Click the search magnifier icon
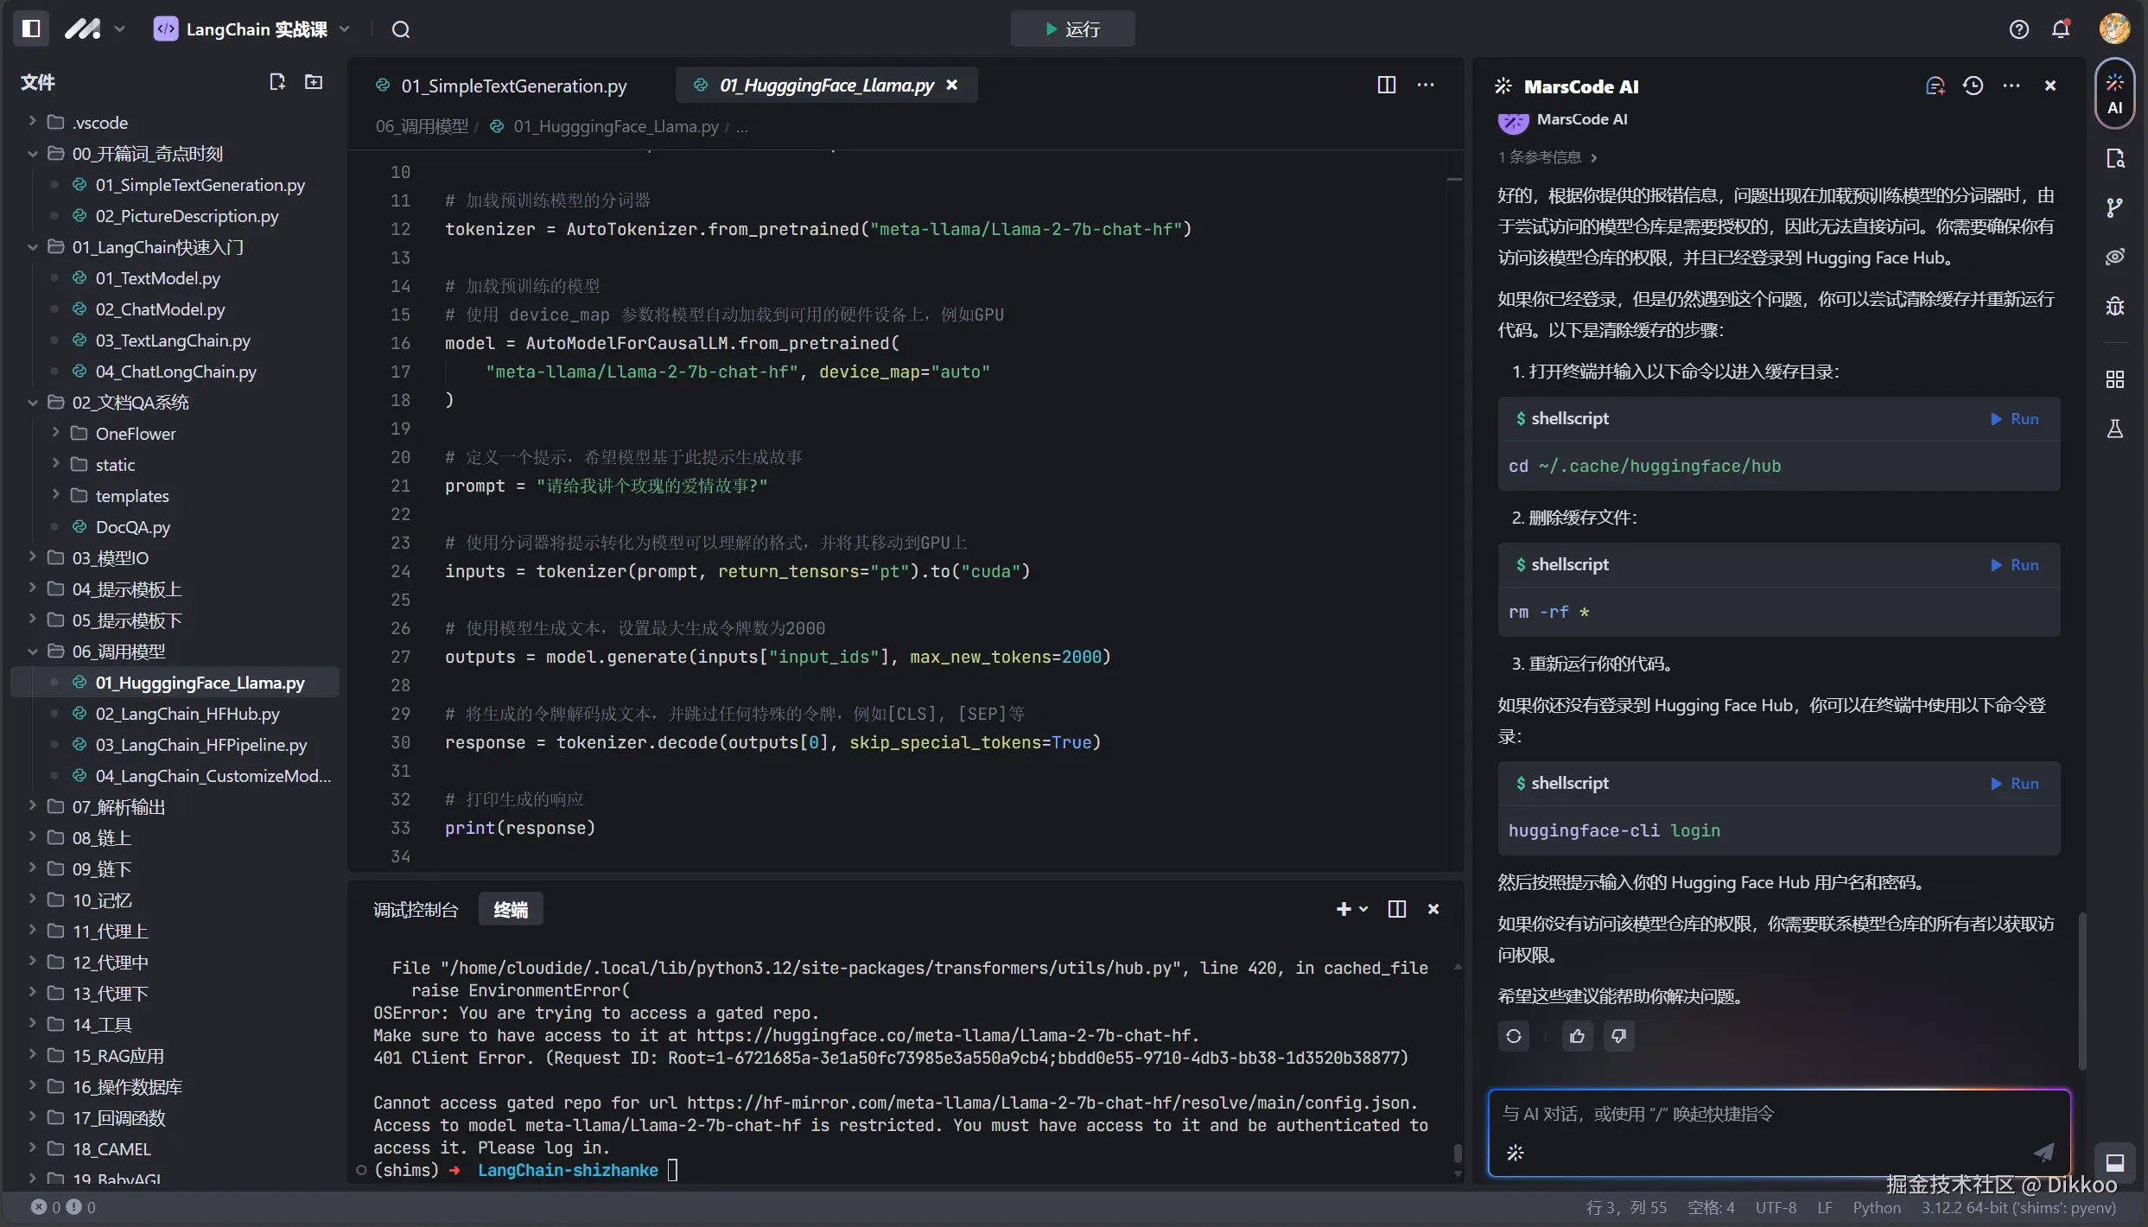The height and width of the screenshot is (1227, 2148). click(400, 29)
